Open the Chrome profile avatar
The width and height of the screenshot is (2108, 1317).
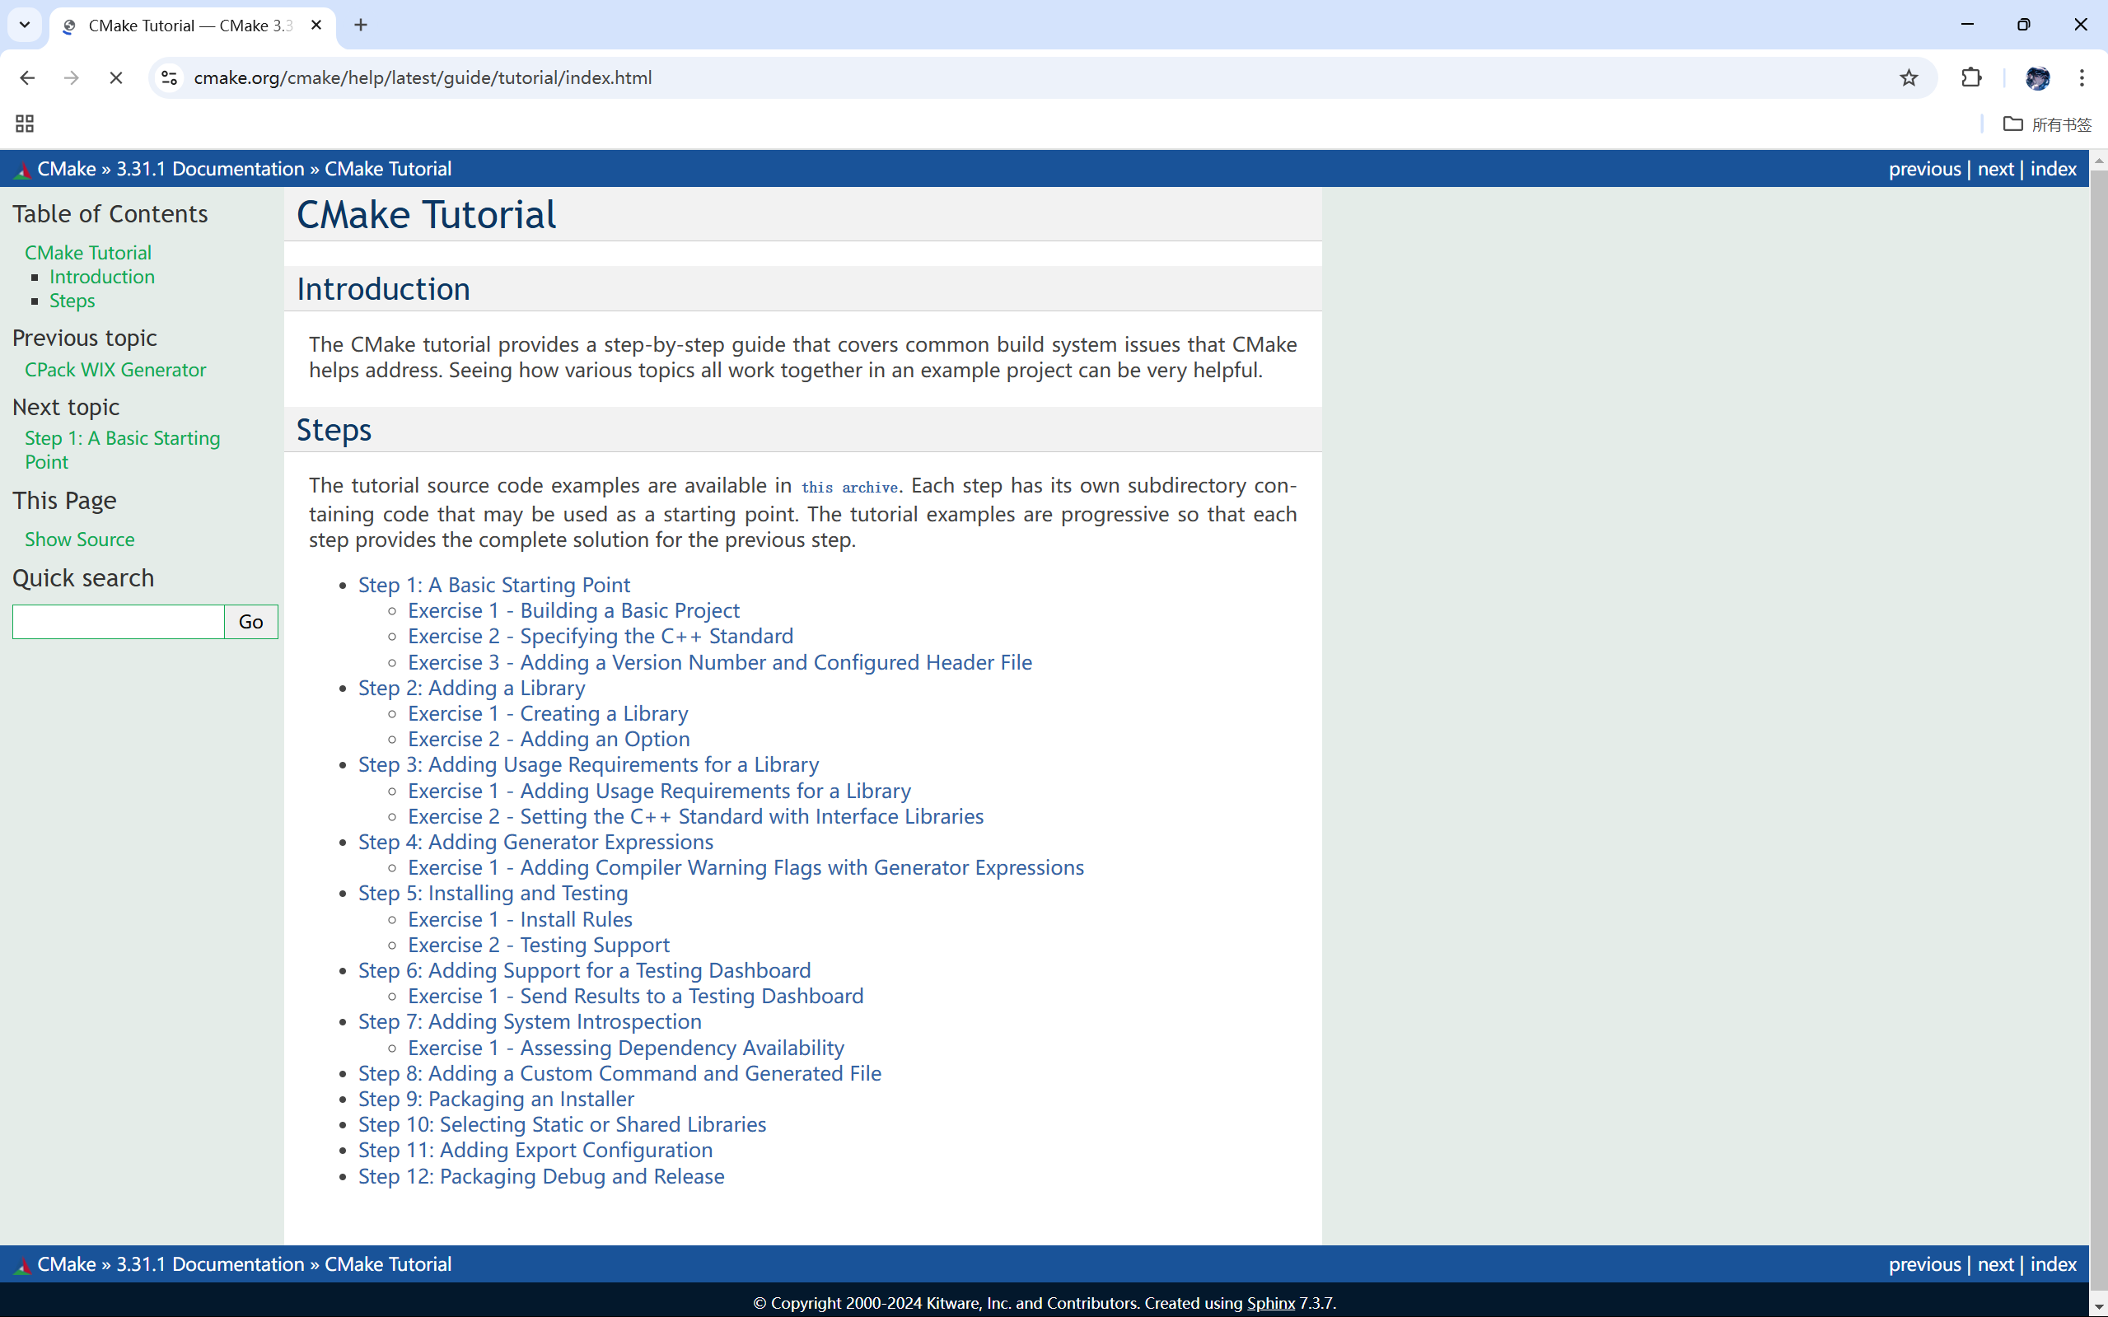pos(2037,77)
